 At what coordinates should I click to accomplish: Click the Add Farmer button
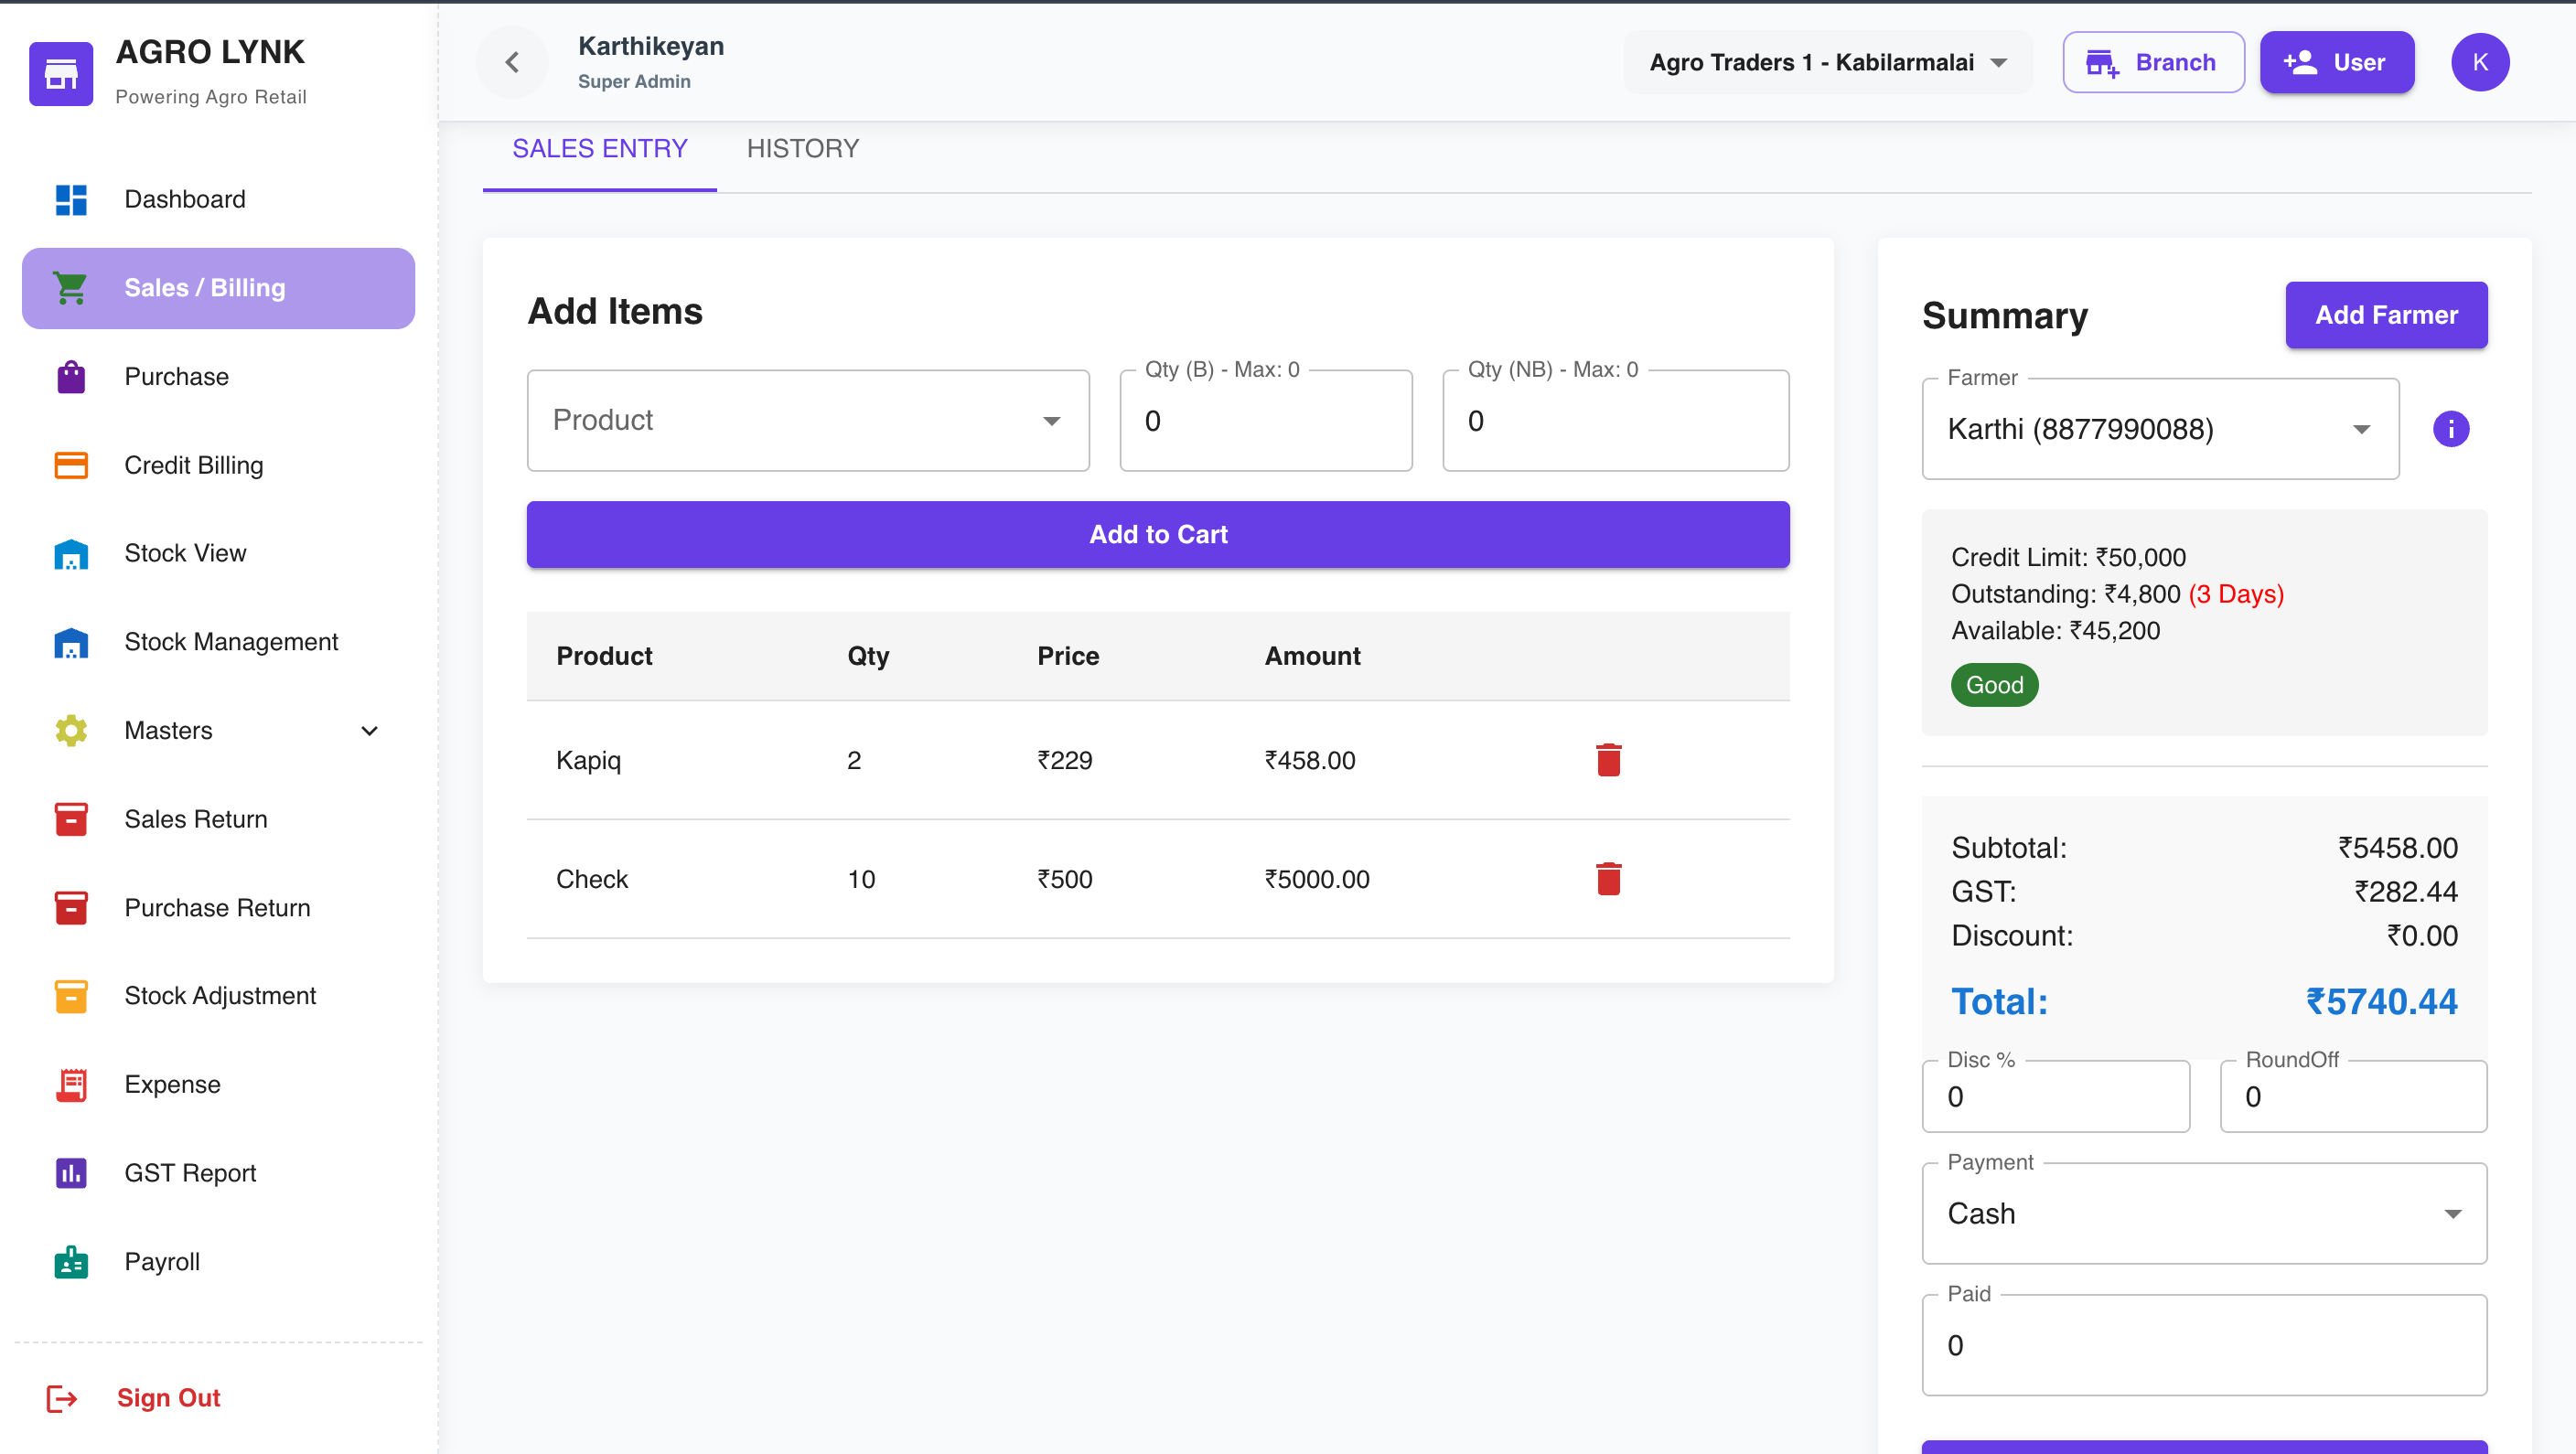click(2386, 315)
